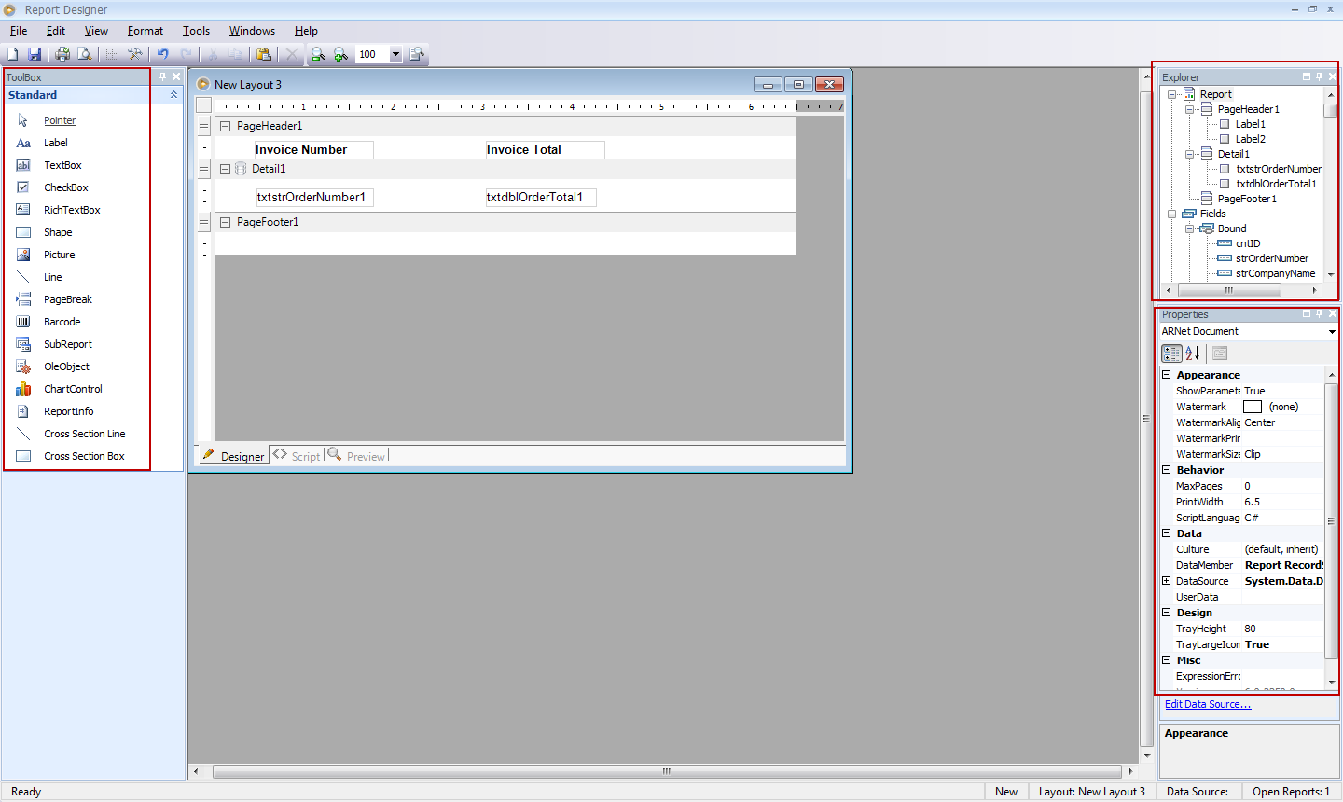Toggle Alphabetical sort in Properties panel
This screenshot has width=1343, height=802.
point(1193,353)
